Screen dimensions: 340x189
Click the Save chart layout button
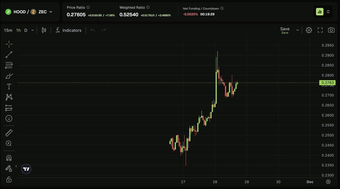(x=285, y=30)
